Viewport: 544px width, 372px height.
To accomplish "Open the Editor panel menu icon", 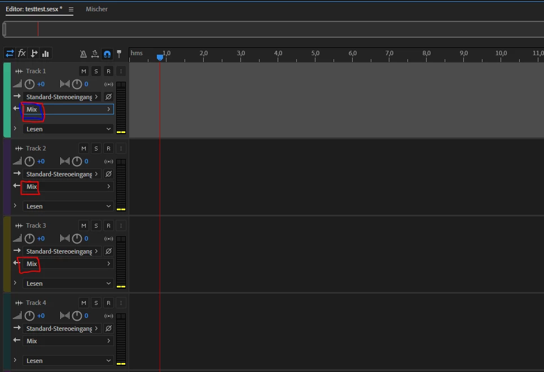I will pos(71,10).
